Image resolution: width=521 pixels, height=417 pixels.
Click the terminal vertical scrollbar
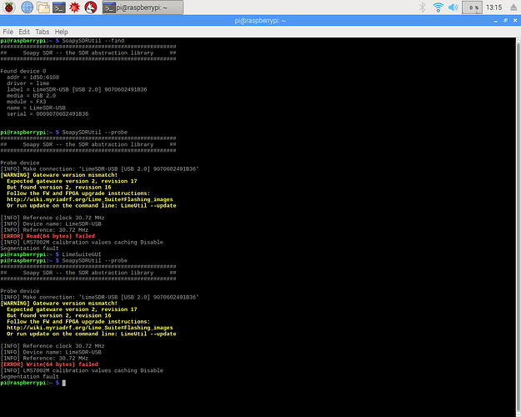click(518, 227)
